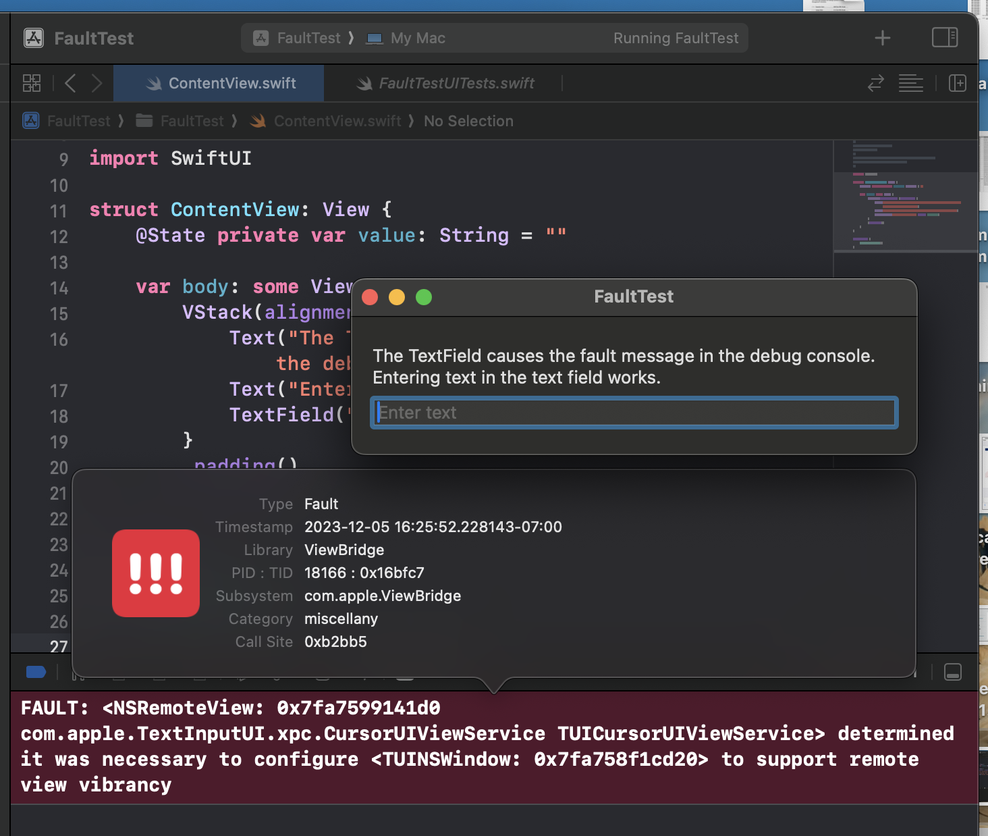The height and width of the screenshot is (836, 988).
Task: Go forward in editor history
Action: (97, 83)
